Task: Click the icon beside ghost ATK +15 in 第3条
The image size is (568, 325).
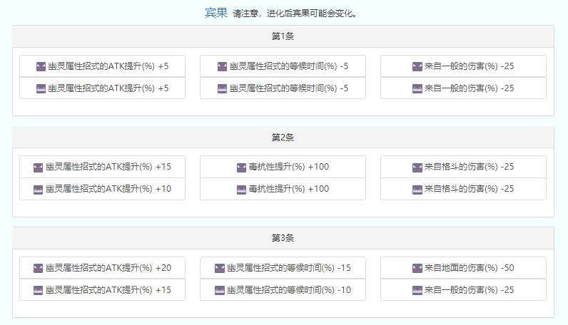Action: 39,290
